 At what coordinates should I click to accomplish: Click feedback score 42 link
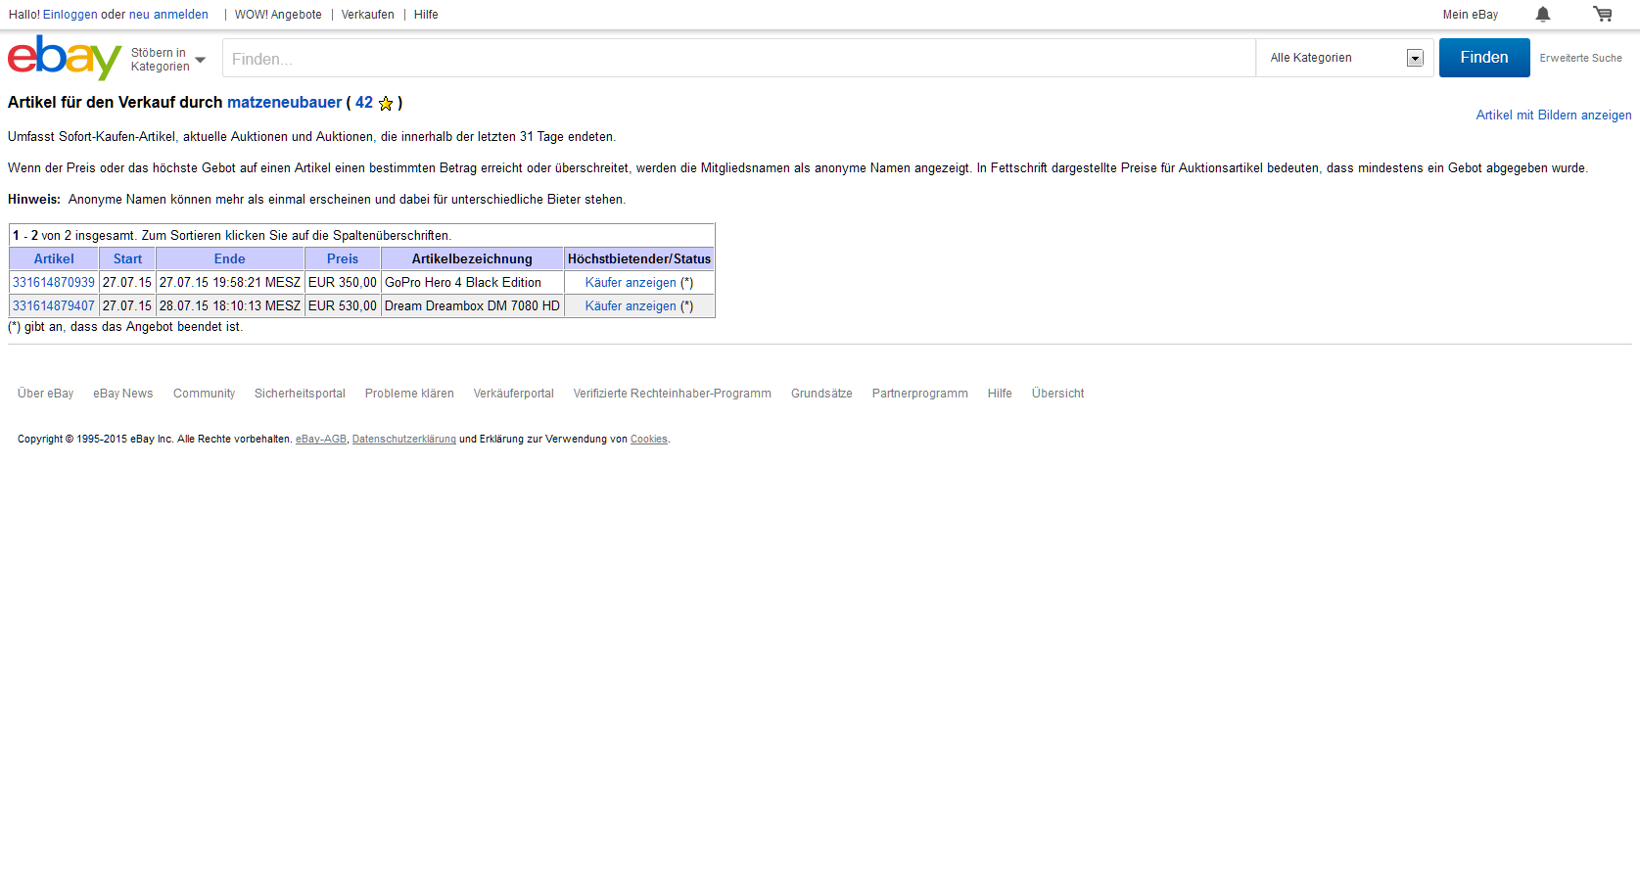[x=364, y=103]
